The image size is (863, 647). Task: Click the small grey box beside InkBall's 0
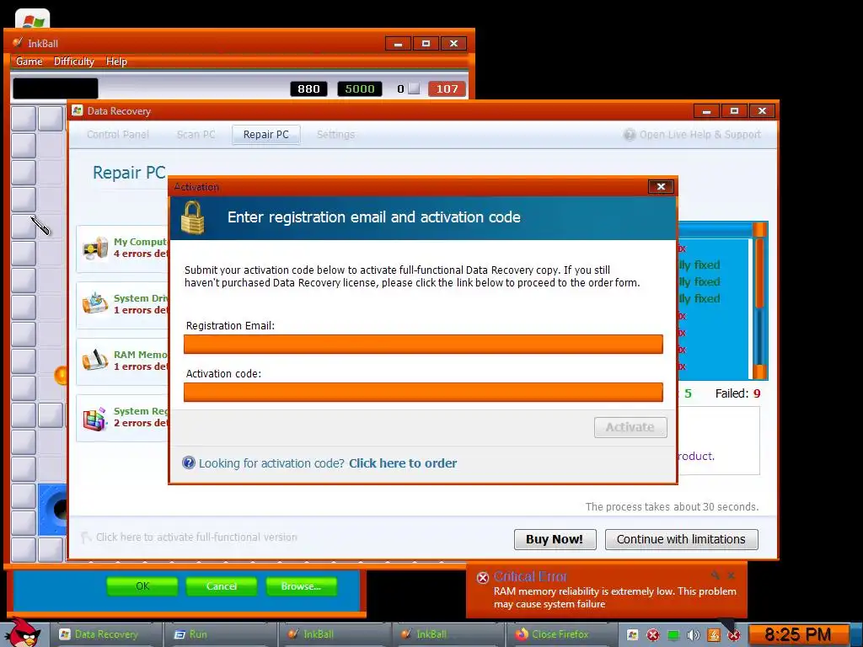pyautogui.click(x=414, y=88)
